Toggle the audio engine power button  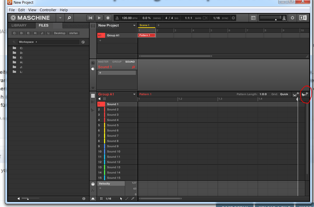[x=292, y=18]
